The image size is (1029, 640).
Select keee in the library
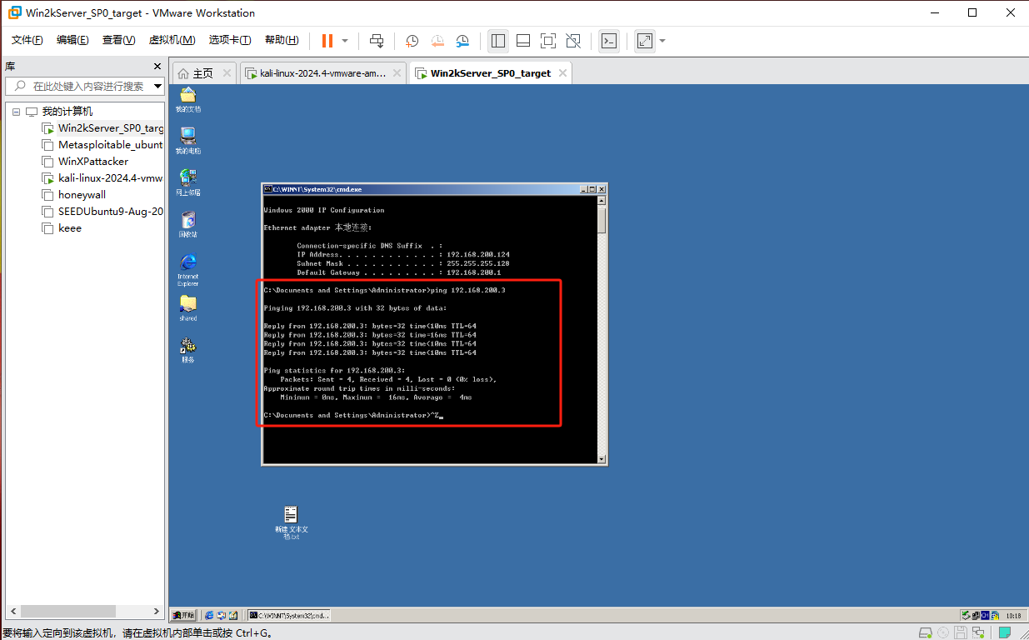(x=62, y=228)
